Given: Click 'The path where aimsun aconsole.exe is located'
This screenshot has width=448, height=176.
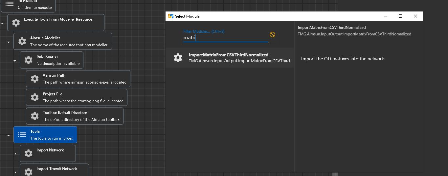Looking at the screenshot, I should point(84,82).
